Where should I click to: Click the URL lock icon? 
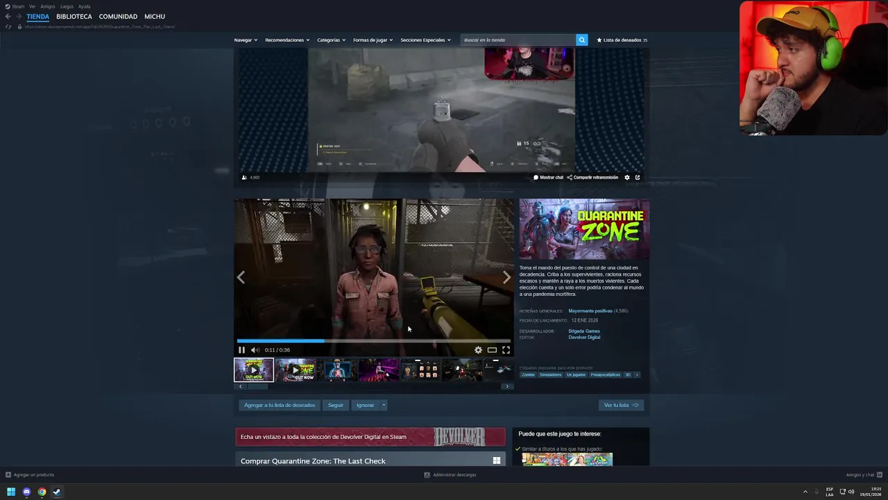point(19,26)
